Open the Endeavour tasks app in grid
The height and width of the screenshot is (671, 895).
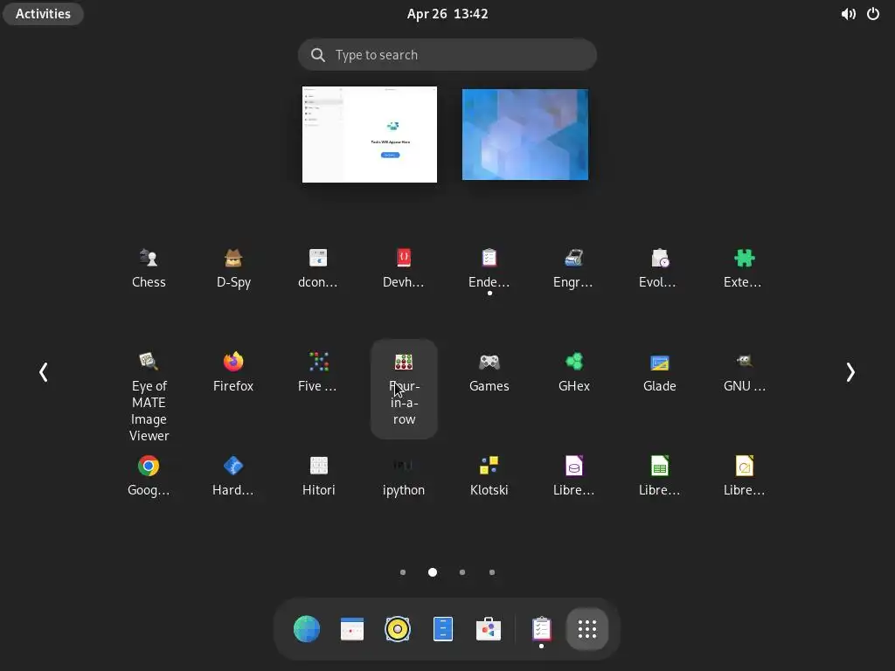coord(489,268)
